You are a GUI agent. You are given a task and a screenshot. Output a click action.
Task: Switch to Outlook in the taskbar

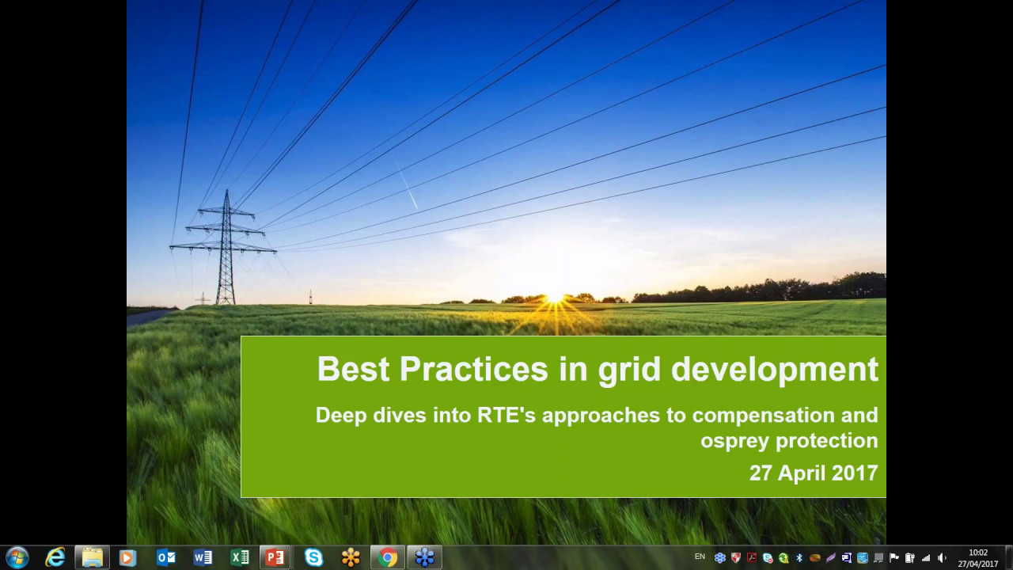click(165, 557)
